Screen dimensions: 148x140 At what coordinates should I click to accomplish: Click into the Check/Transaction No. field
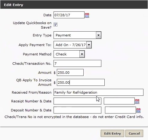point(77,64)
